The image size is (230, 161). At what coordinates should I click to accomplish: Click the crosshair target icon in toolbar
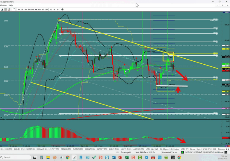tap(63, 9)
